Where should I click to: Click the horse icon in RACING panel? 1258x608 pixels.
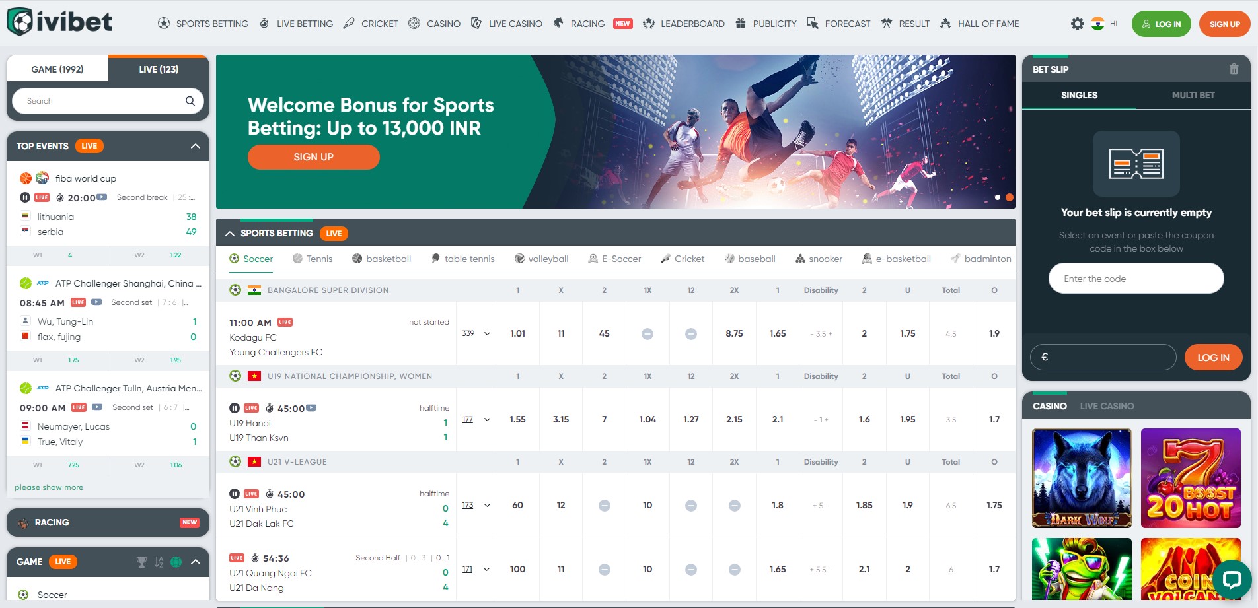click(x=23, y=523)
